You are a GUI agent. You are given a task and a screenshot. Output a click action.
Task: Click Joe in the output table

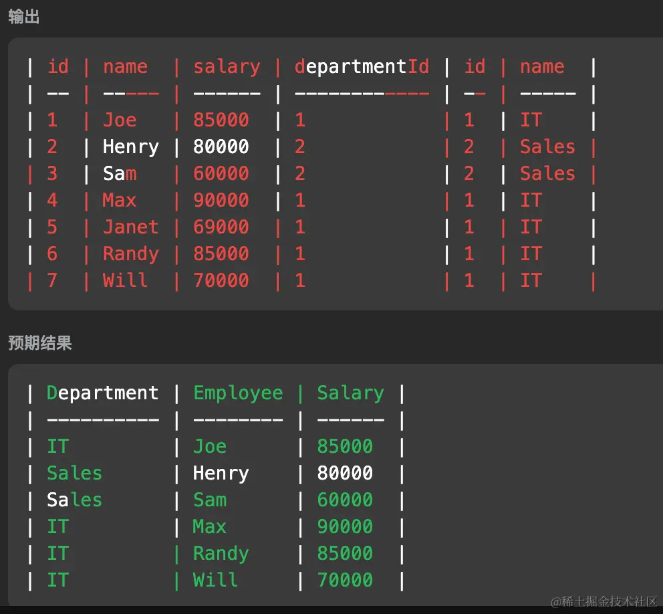tap(120, 120)
